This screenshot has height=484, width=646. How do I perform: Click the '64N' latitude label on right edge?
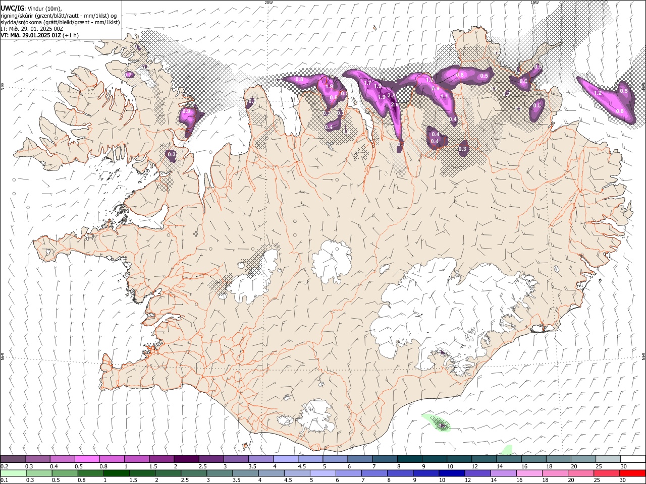pyautogui.click(x=643, y=356)
